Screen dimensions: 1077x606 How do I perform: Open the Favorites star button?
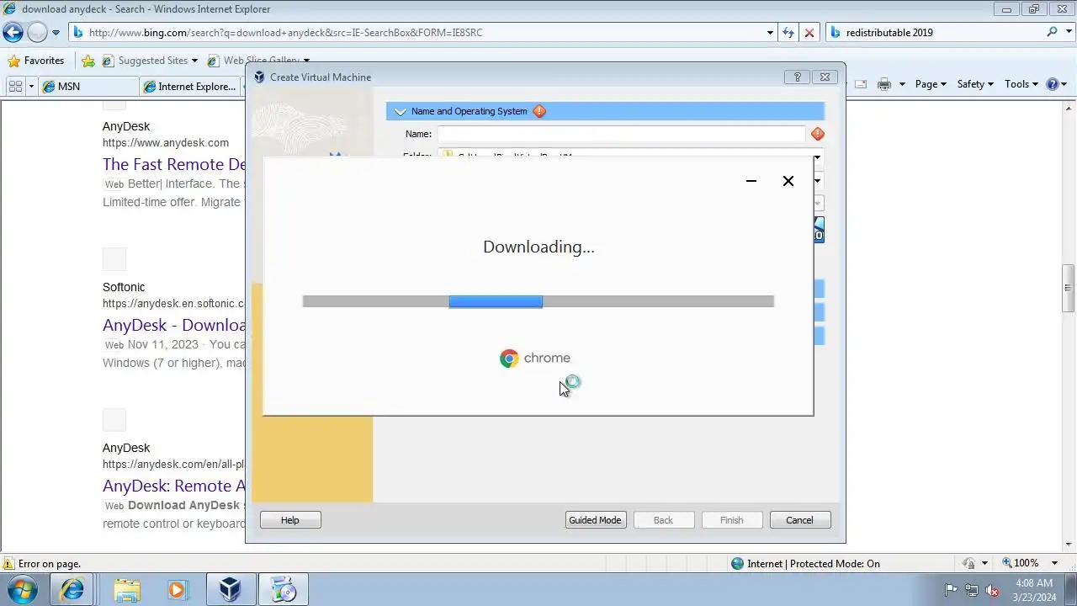(35, 61)
